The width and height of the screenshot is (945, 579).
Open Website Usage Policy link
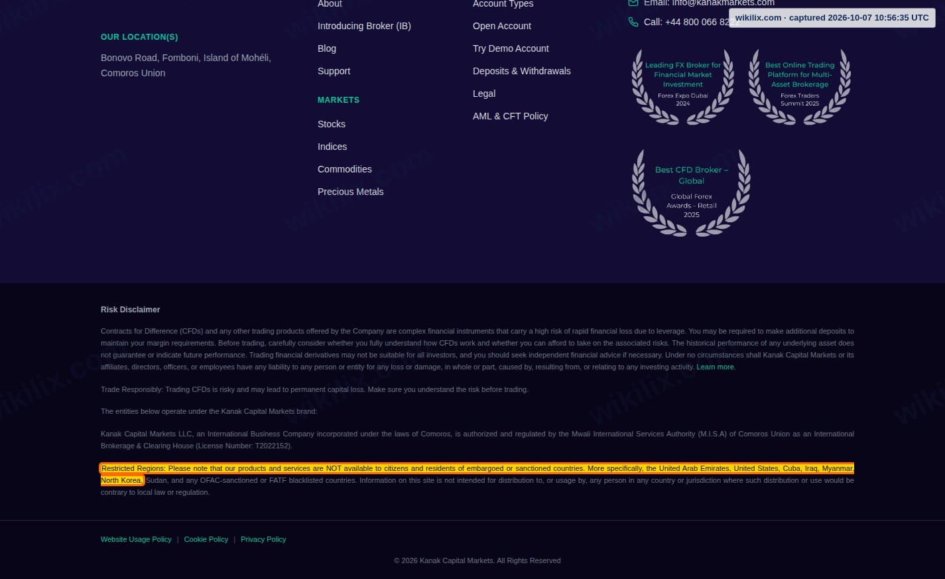coord(136,539)
